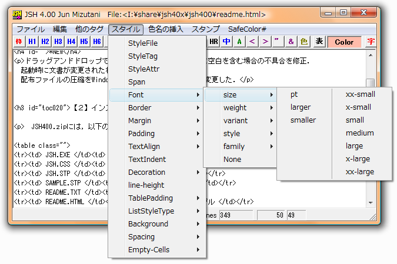
Task: Expand the Decoration submenu
Action: 157,172
